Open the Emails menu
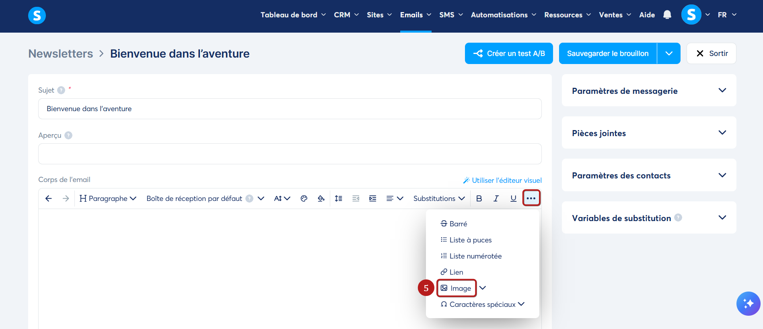This screenshot has height=329, width=763. (415, 15)
